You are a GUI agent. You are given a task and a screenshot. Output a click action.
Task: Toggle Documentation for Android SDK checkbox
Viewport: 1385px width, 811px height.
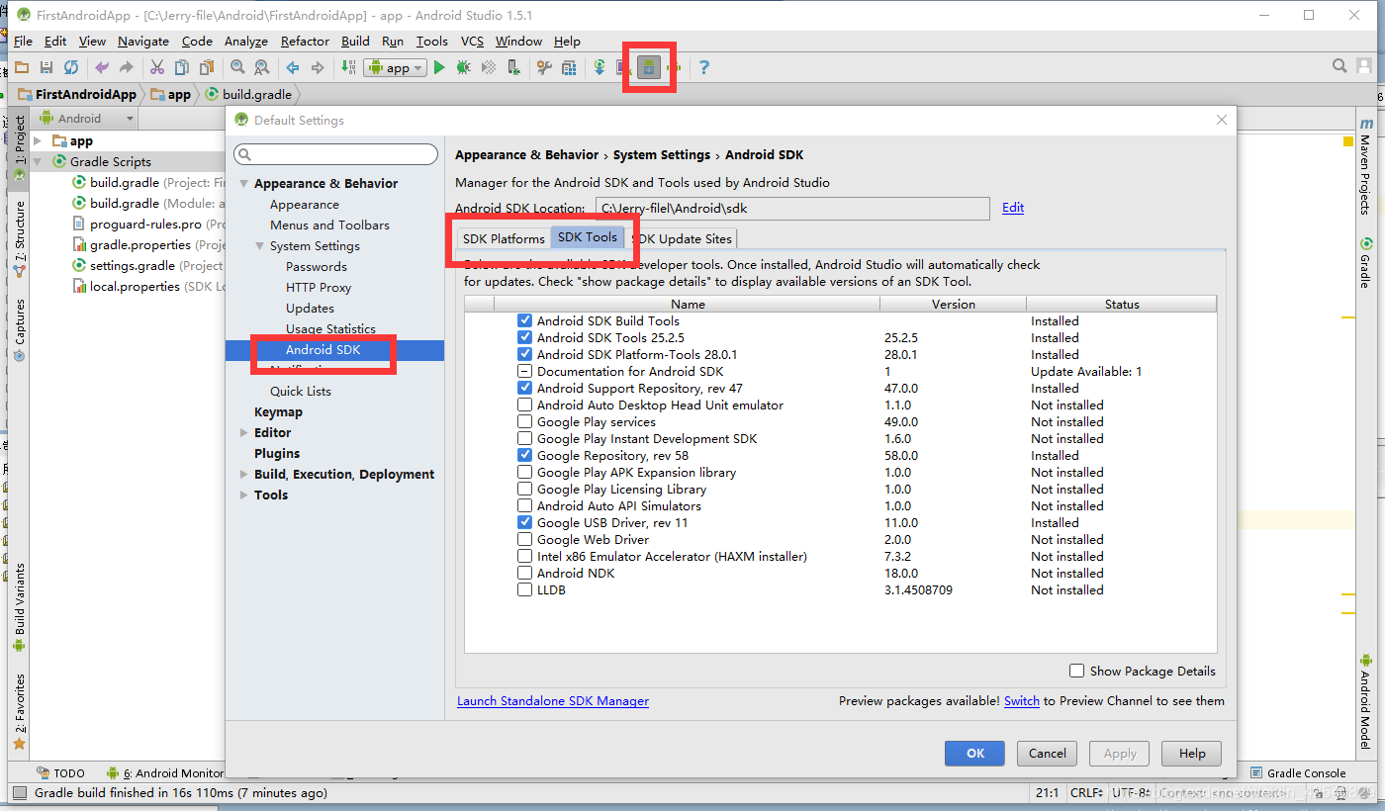pyautogui.click(x=524, y=371)
